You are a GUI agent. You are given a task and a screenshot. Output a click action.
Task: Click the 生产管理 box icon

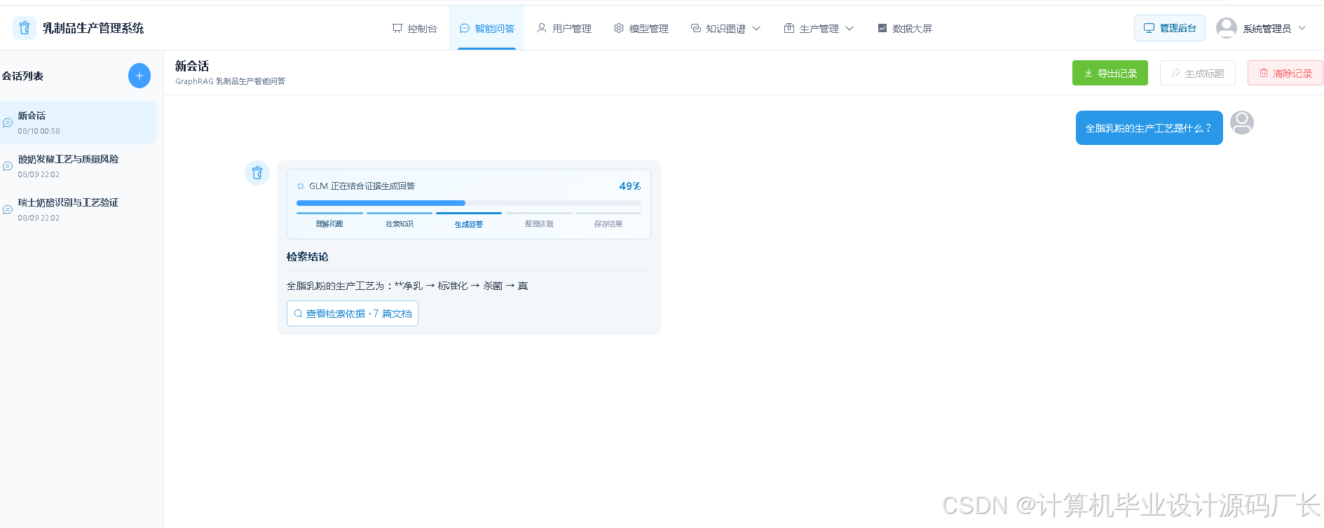789,28
